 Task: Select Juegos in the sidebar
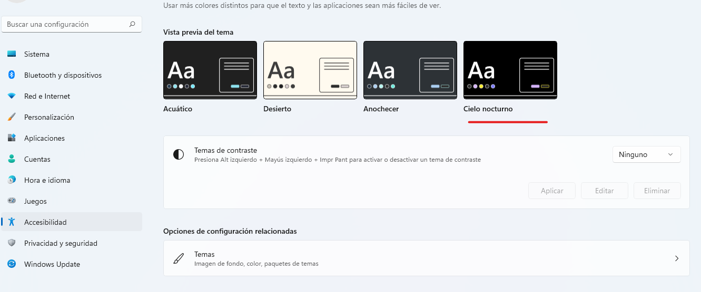[x=72, y=201]
